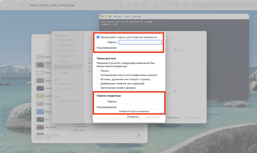Click the help question mark button
The width and height of the screenshot is (257, 153).
pyautogui.click(x=139, y=136)
